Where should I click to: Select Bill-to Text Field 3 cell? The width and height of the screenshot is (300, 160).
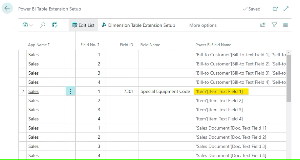point(240,73)
